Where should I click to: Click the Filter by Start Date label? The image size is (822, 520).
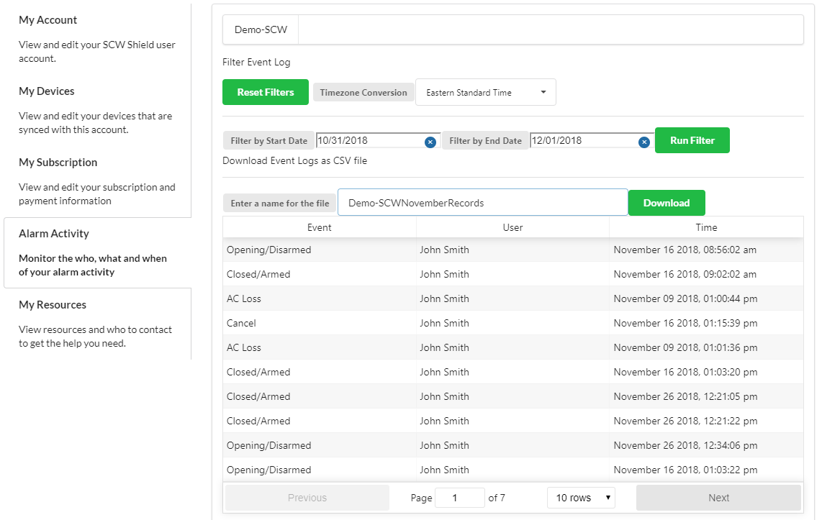tap(269, 141)
